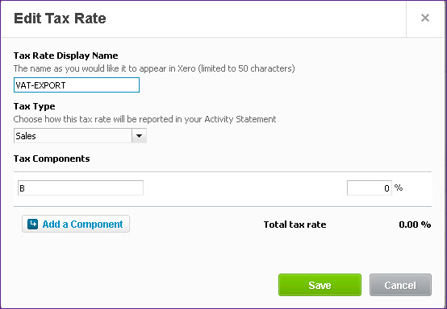Click the arrow icon on Add a Component
The image size is (447, 309).
[32, 224]
